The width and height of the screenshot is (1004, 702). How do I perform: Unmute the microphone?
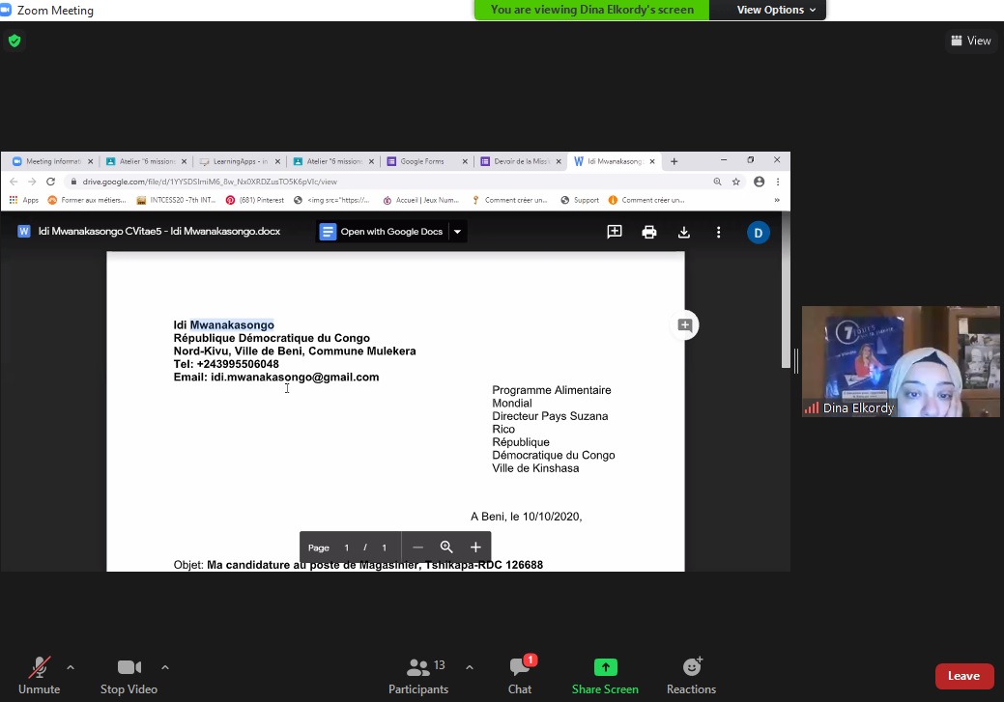[x=39, y=675]
